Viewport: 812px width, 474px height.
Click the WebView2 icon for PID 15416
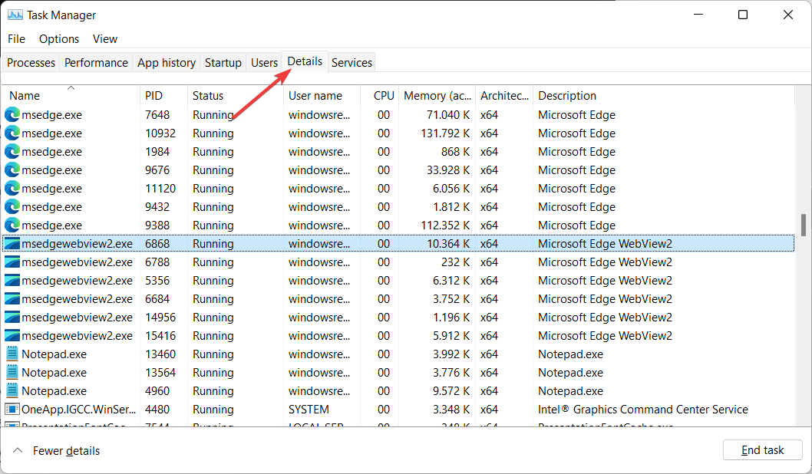[x=12, y=336]
